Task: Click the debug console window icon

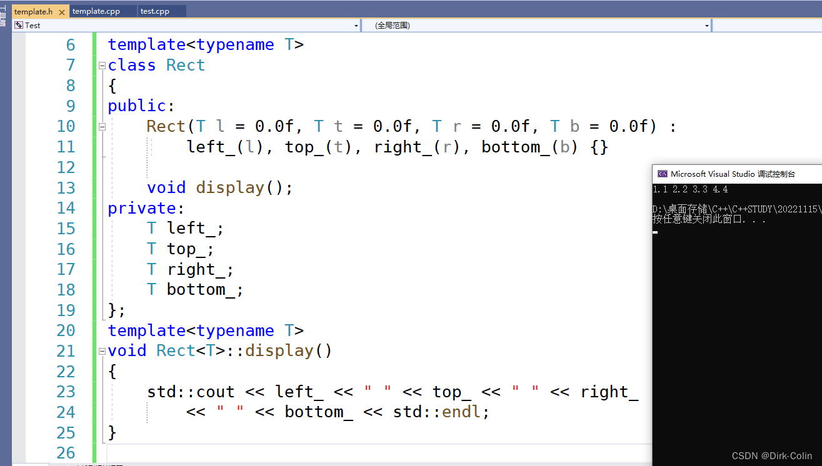Action: [663, 174]
